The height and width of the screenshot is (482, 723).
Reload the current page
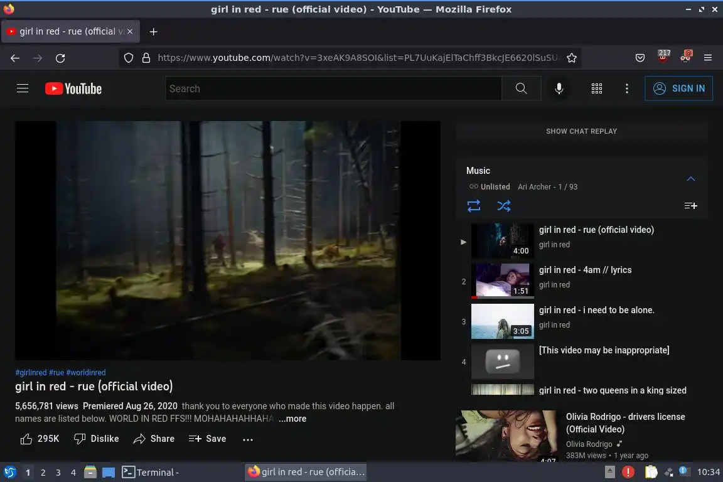point(60,58)
